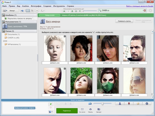
Task: Adjust the thumbnail size slider
Action: 103,103
